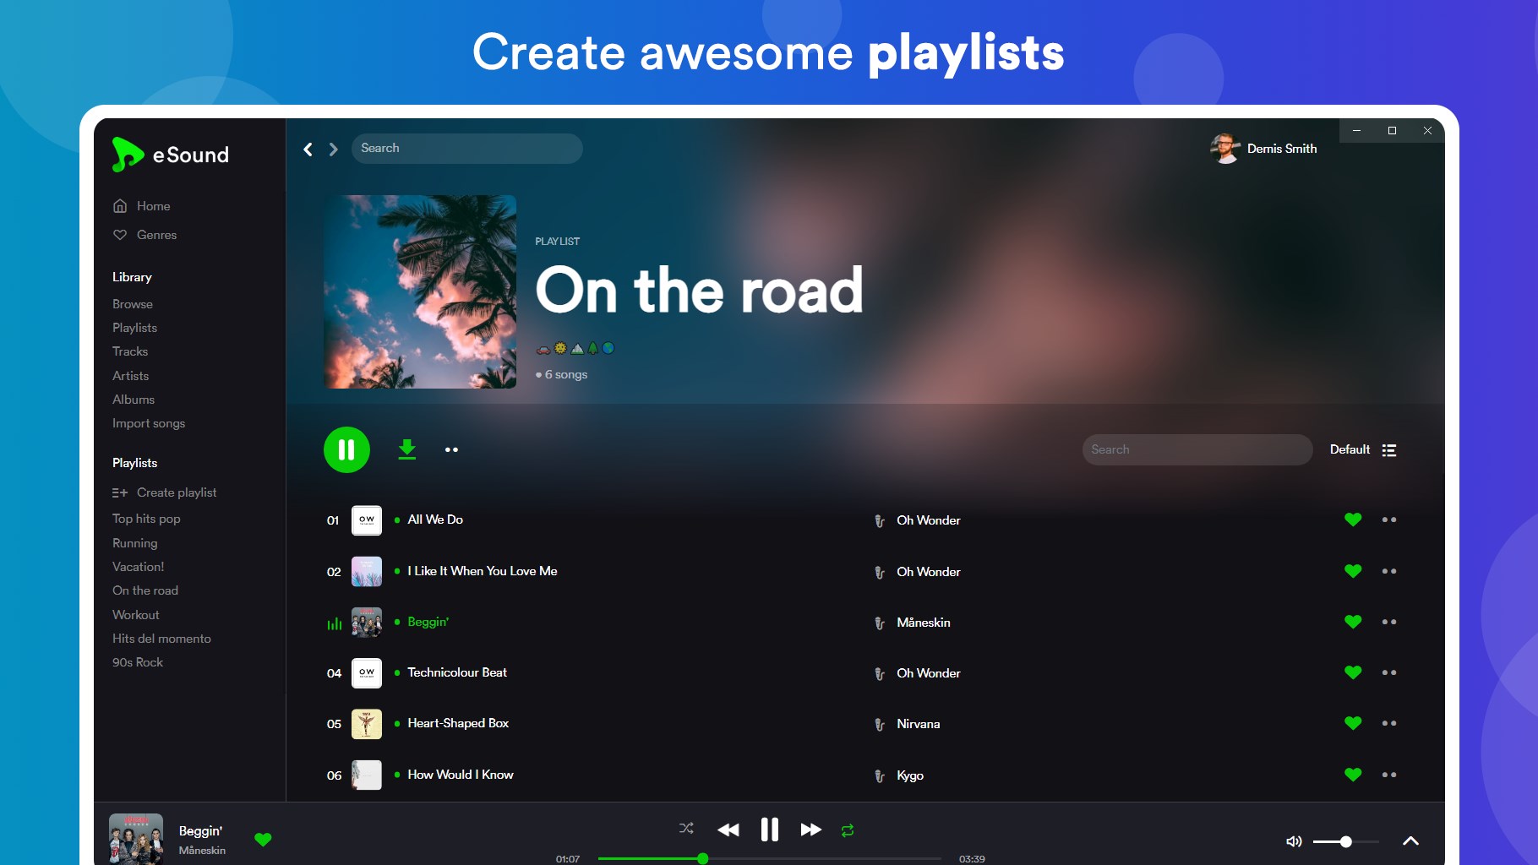Open Albums in the Library

(x=134, y=400)
